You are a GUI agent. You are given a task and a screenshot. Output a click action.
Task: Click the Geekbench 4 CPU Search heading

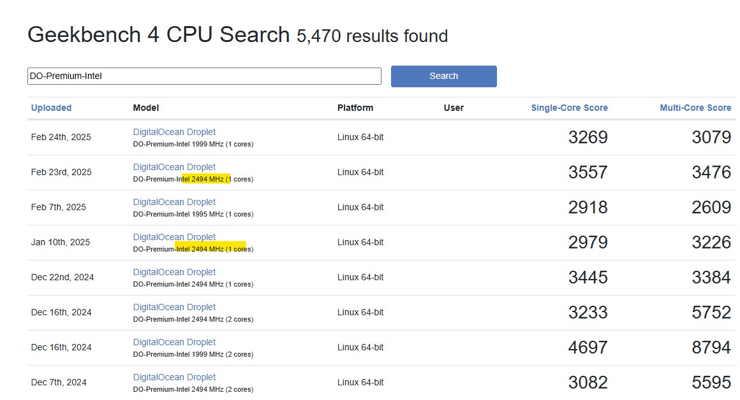point(158,35)
